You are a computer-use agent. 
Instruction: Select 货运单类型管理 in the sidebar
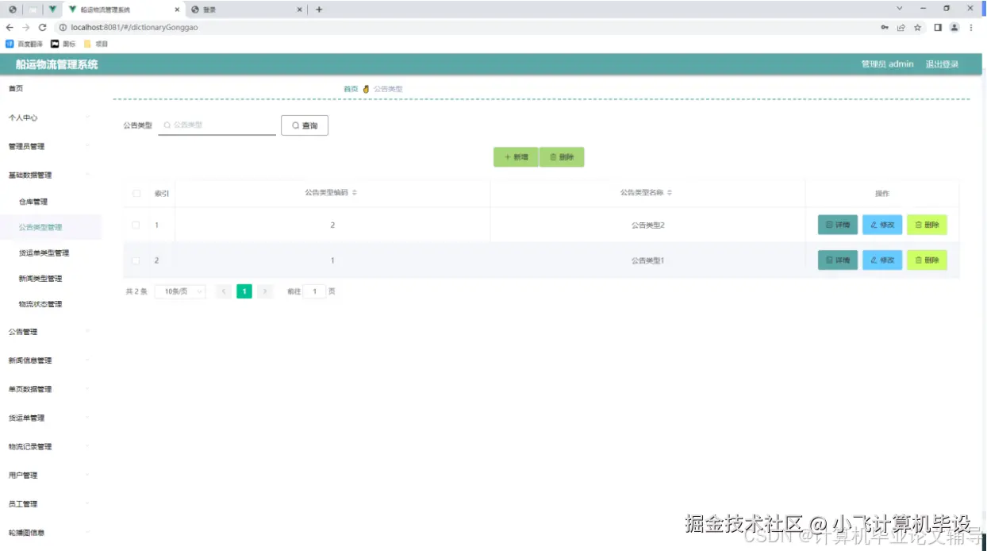pos(44,252)
